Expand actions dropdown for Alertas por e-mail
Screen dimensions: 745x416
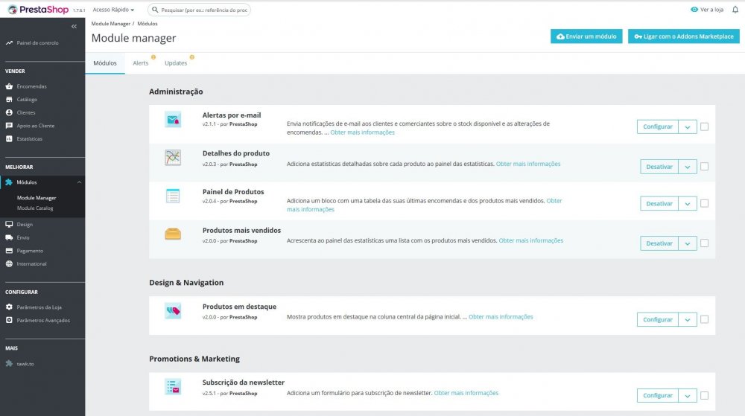[x=688, y=127]
